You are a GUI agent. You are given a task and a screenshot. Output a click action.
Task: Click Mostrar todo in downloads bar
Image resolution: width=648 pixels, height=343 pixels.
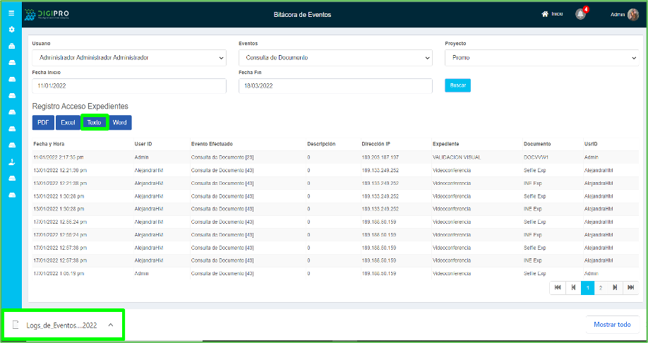pyautogui.click(x=612, y=325)
